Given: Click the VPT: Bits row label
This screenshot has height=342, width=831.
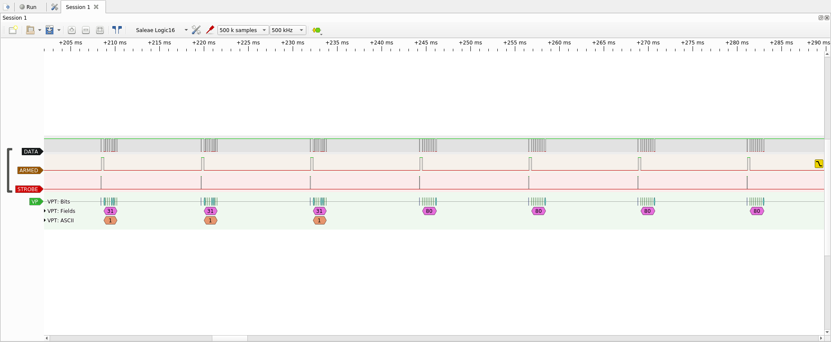Looking at the screenshot, I should pyautogui.click(x=59, y=201).
